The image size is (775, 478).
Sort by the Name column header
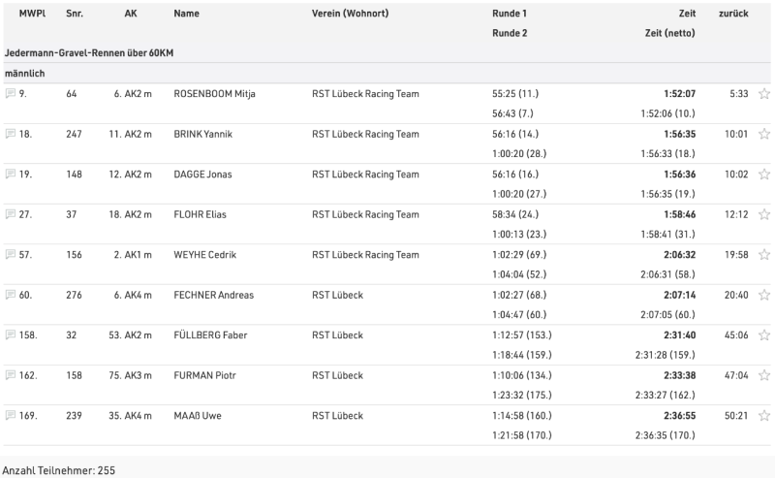[x=186, y=15]
